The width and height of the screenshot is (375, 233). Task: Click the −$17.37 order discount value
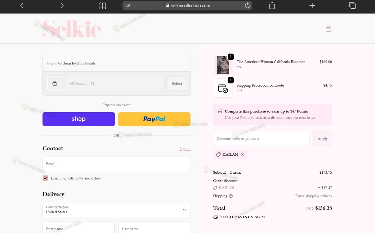coord(325,188)
